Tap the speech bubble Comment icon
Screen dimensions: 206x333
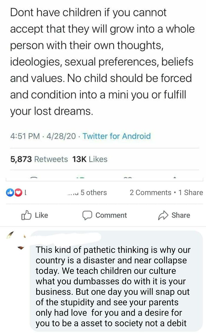click(87, 215)
